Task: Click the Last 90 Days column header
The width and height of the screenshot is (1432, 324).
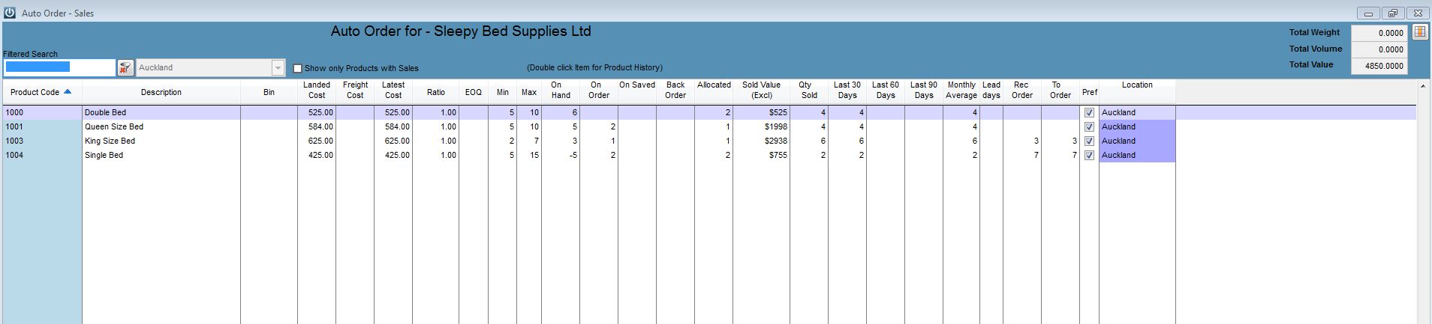Action: [924, 90]
